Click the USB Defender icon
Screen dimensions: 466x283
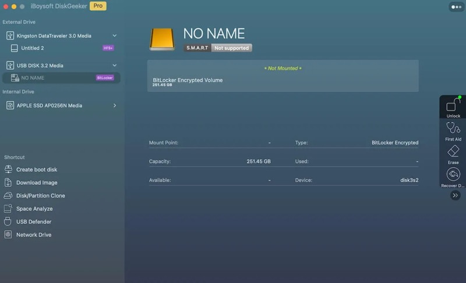pyautogui.click(x=8, y=221)
